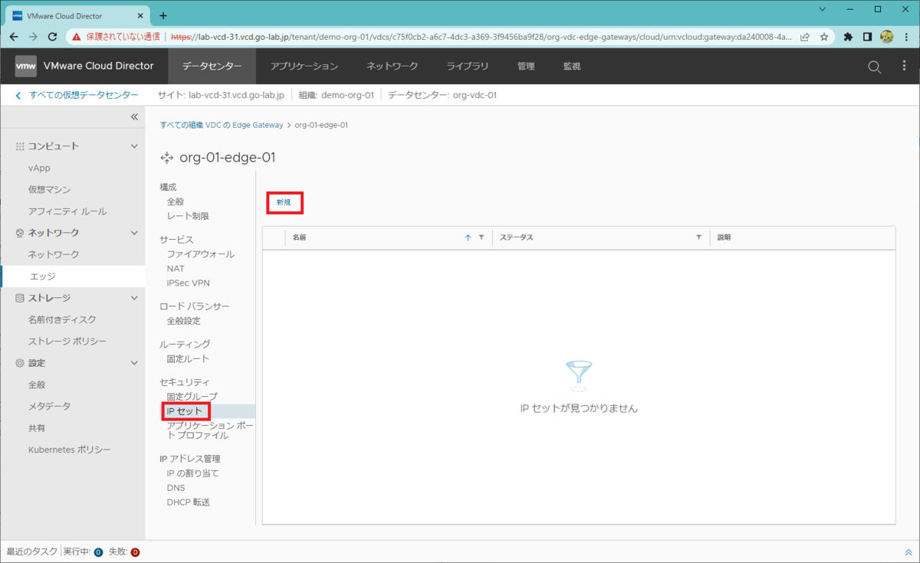Click the browser back arrow
Screen dimensions: 920x563
click(14, 36)
